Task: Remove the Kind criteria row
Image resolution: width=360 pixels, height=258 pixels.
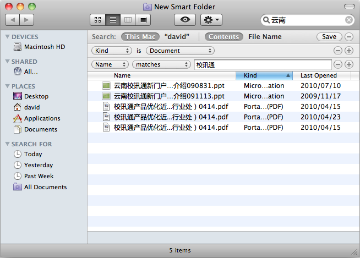Action: coord(338,51)
